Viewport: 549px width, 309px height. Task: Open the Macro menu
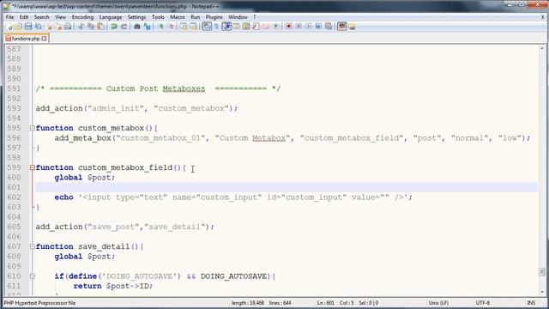click(x=178, y=17)
